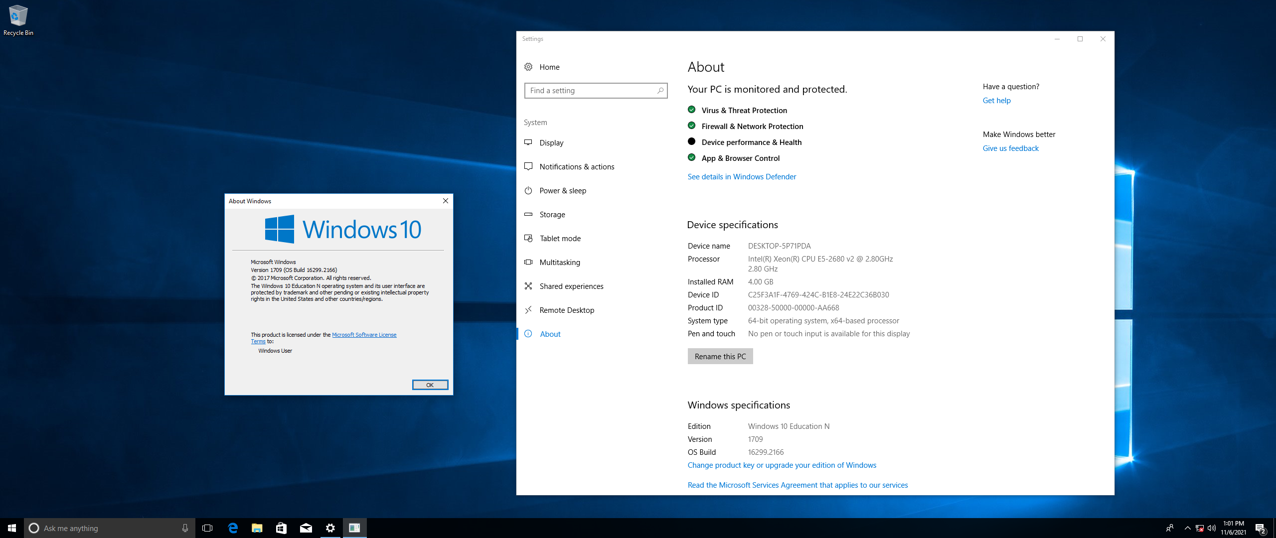This screenshot has height=538, width=1276.
Task: Click the Edition value Windows 10 Education N
Action: pyautogui.click(x=789, y=426)
